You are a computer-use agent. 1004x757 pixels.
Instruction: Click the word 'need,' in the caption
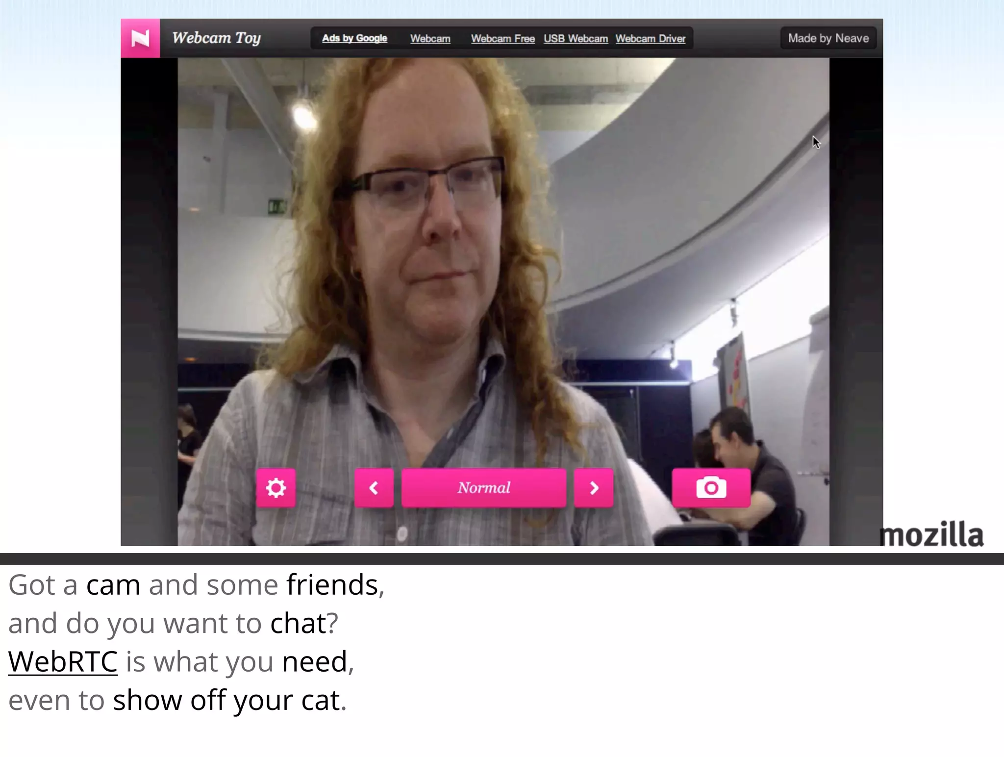(x=318, y=662)
